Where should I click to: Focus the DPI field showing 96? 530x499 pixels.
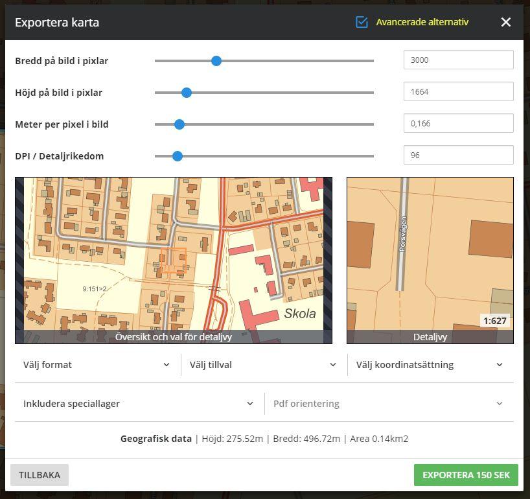pyautogui.click(x=458, y=155)
